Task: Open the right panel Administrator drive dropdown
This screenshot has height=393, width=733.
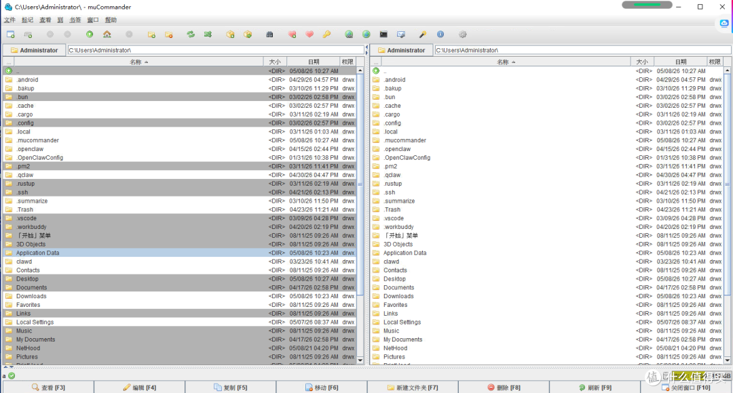Action: pyautogui.click(x=402, y=50)
